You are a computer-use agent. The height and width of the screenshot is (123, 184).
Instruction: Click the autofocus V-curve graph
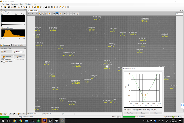(143, 90)
